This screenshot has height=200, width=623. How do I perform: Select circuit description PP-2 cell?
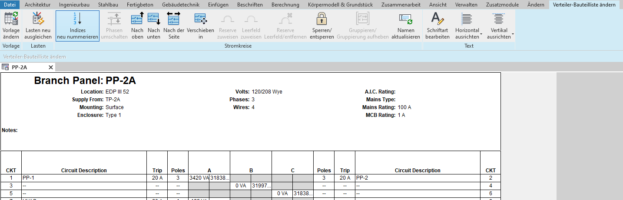(x=418, y=178)
